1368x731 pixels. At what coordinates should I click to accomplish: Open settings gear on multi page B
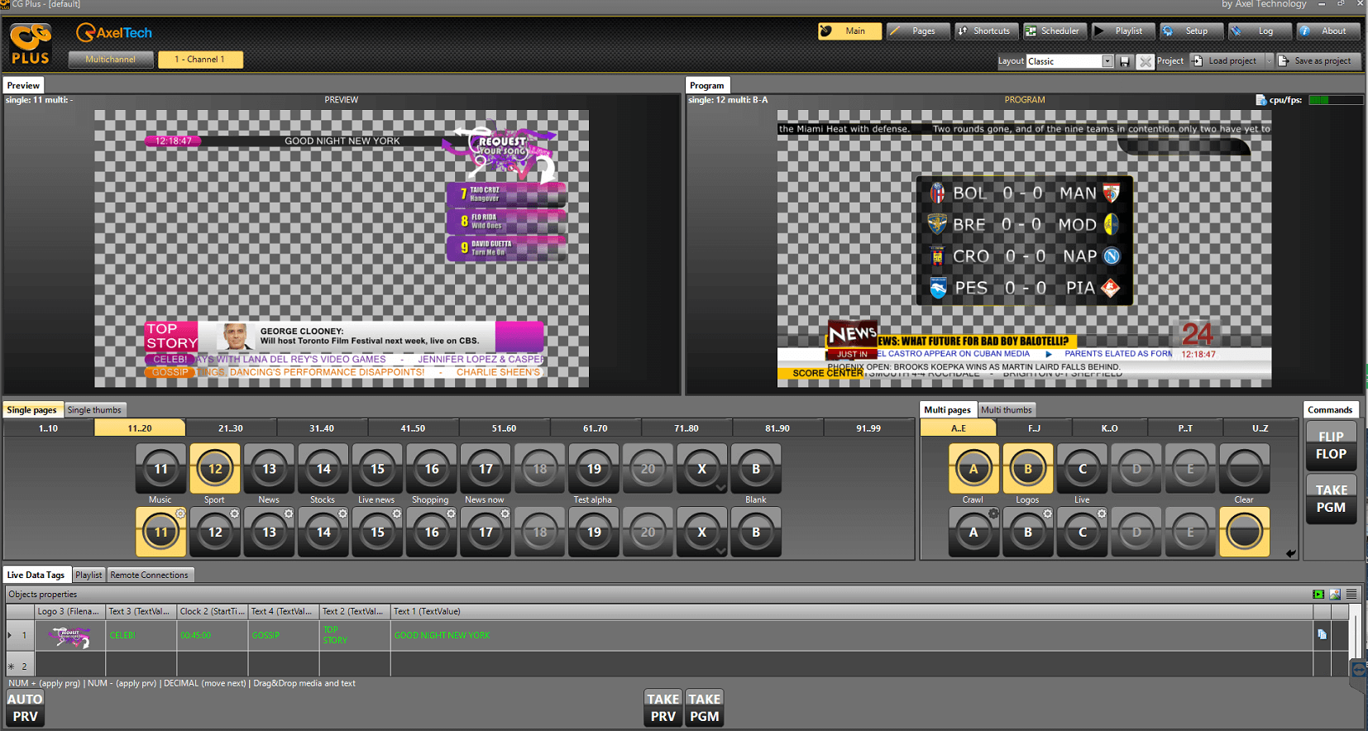pos(1047,514)
